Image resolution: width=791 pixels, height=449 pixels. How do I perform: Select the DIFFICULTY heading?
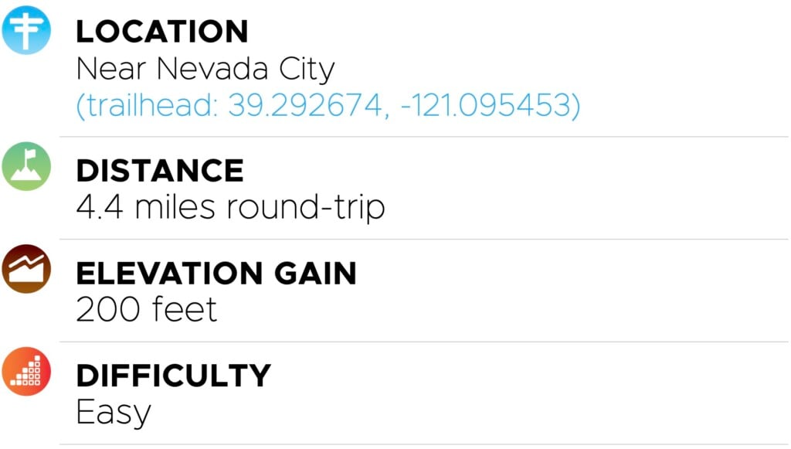click(174, 376)
